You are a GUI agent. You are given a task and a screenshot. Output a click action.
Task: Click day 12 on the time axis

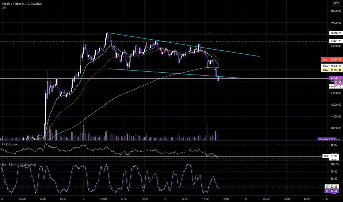coord(327,199)
